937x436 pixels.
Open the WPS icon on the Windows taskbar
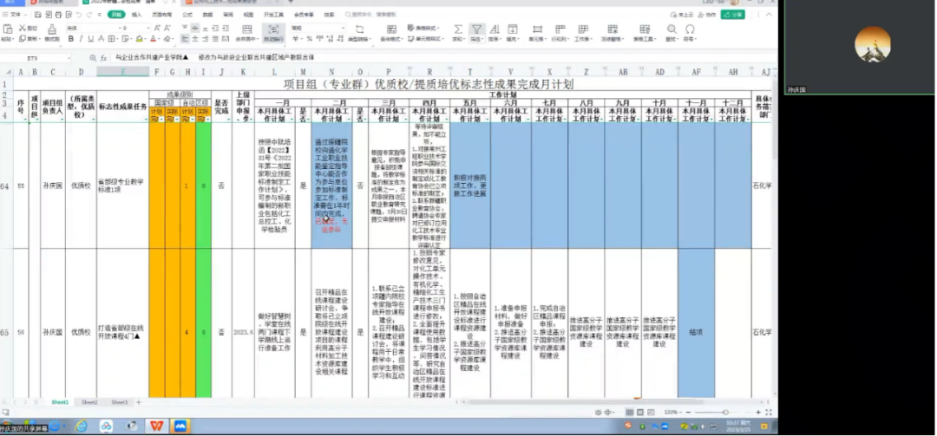(156, 426)
